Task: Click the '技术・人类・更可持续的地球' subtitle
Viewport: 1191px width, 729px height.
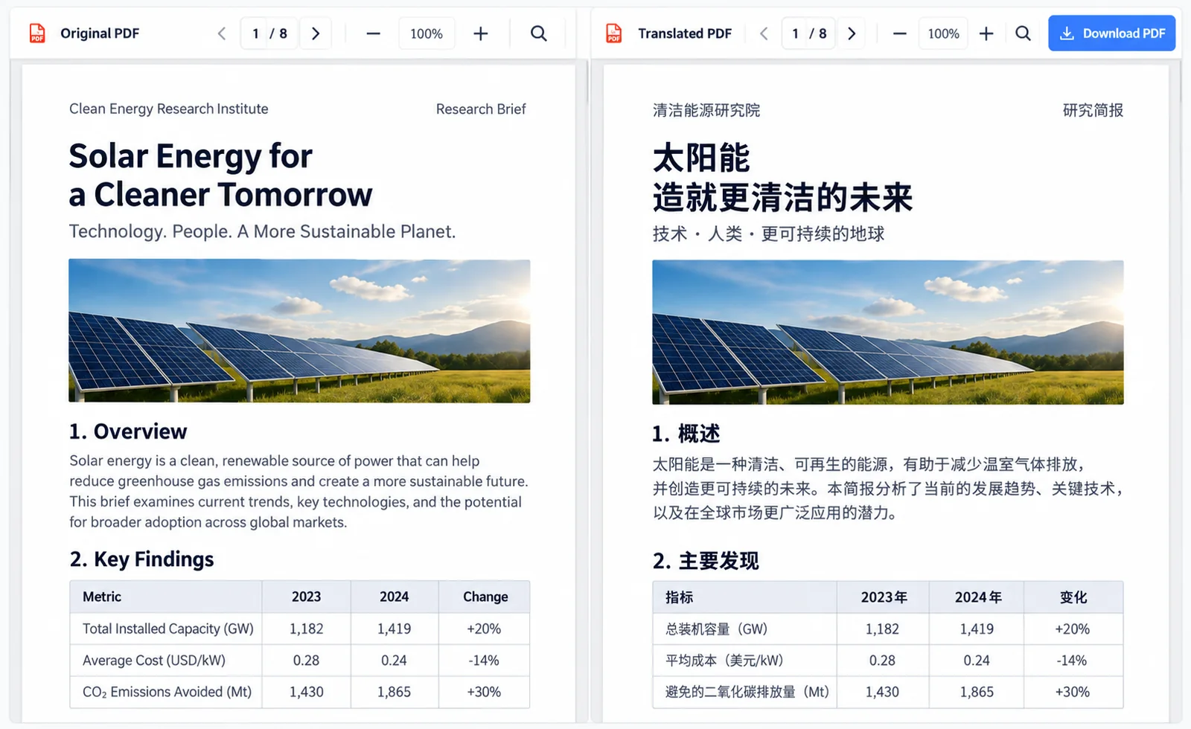Action: (768, 234)
